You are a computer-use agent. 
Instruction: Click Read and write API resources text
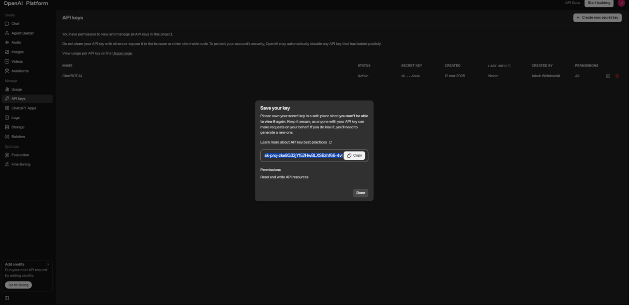point(284,177)
